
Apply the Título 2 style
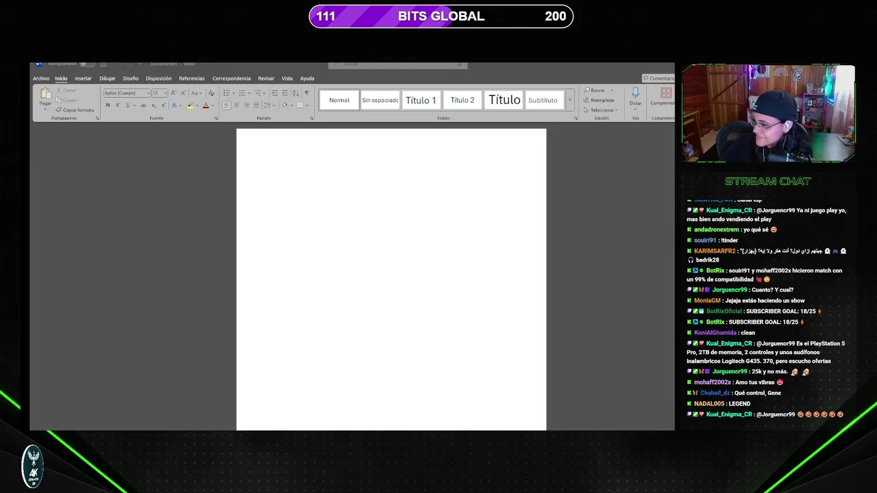[462, 100]
